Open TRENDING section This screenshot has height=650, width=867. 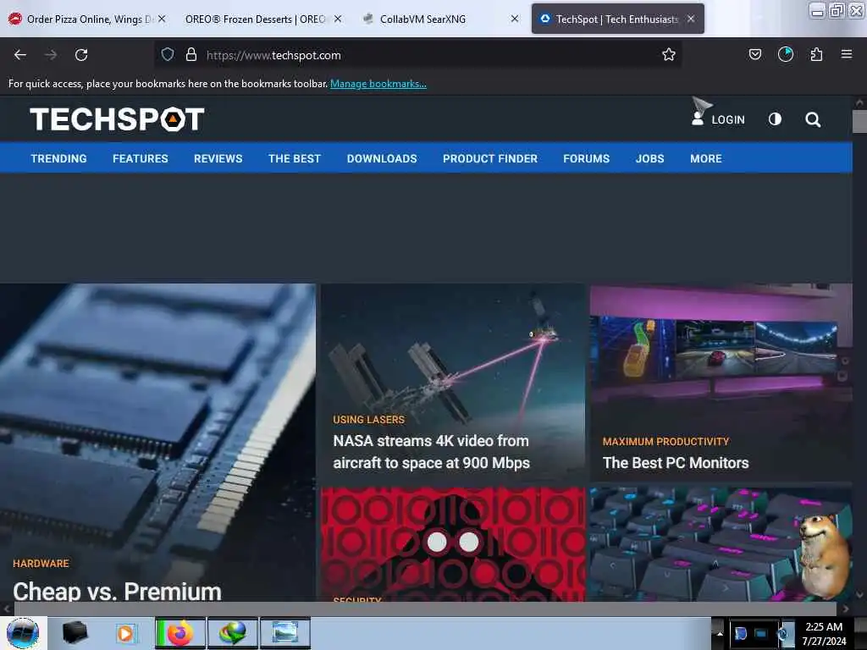58,158
